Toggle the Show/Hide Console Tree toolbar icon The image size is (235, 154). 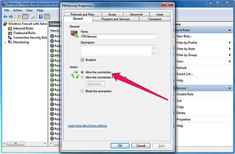pyautogui.click(x=25, y=17)
